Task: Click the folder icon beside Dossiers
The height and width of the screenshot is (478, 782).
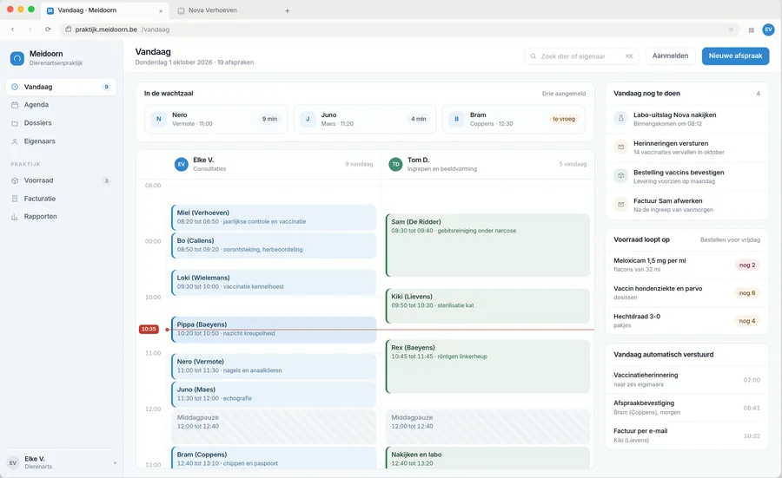Action: 15,123
